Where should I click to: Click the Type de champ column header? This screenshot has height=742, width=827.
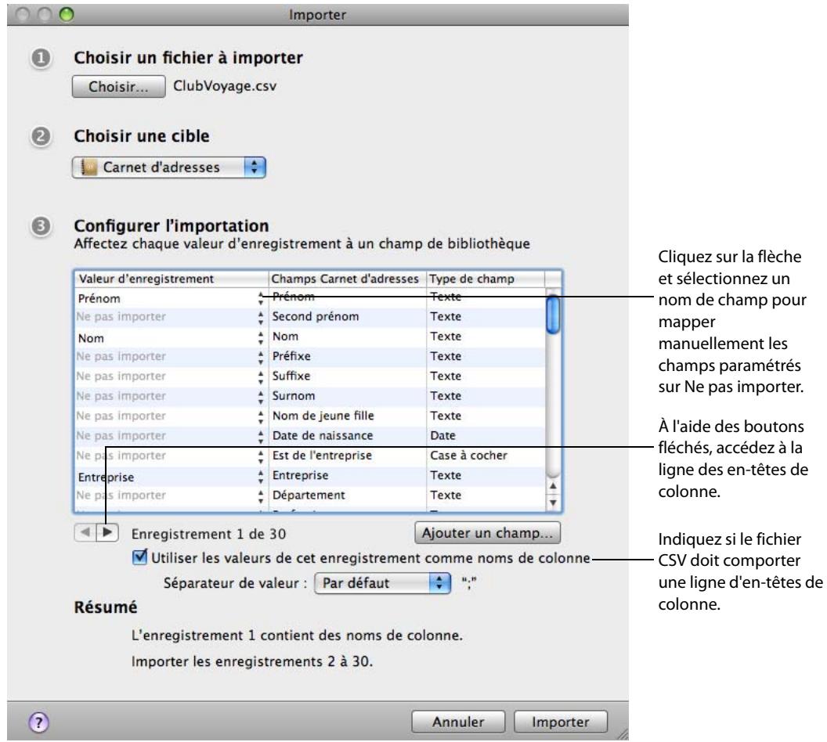pyautogui.click(x=486, y=279)
